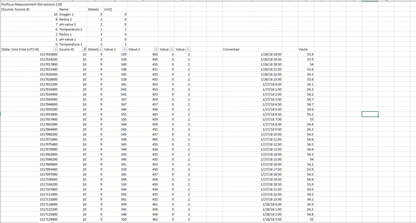The width and height of the screenshot is (416, 223).
Task: Click the 'Vaule' column header cell
Action: click(x=306, y=50)
